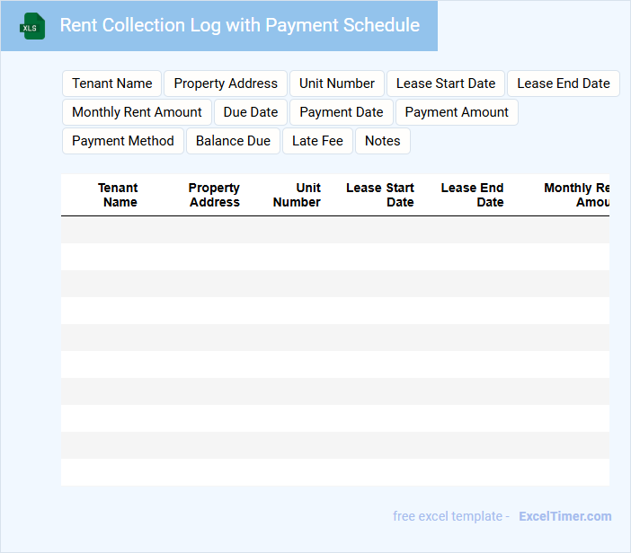The image size is (631, 553).
Task: Choose the Payment Method tag
Action: pos(123,141)
